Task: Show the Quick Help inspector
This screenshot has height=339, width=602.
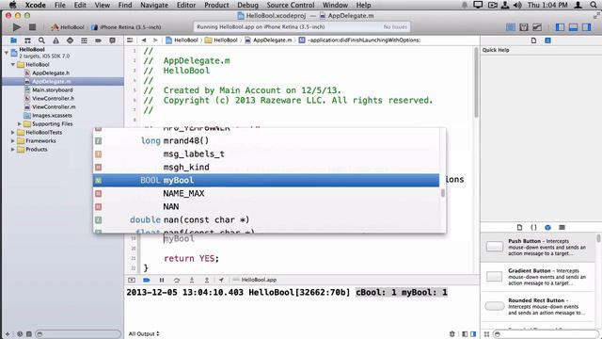Action: click(x=547, y=40)
